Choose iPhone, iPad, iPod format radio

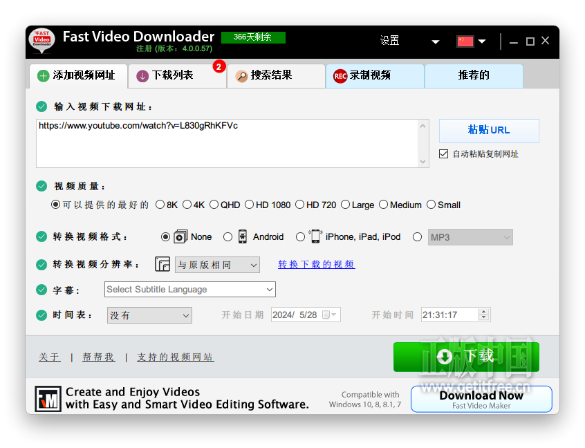click(x=300, y=237)
